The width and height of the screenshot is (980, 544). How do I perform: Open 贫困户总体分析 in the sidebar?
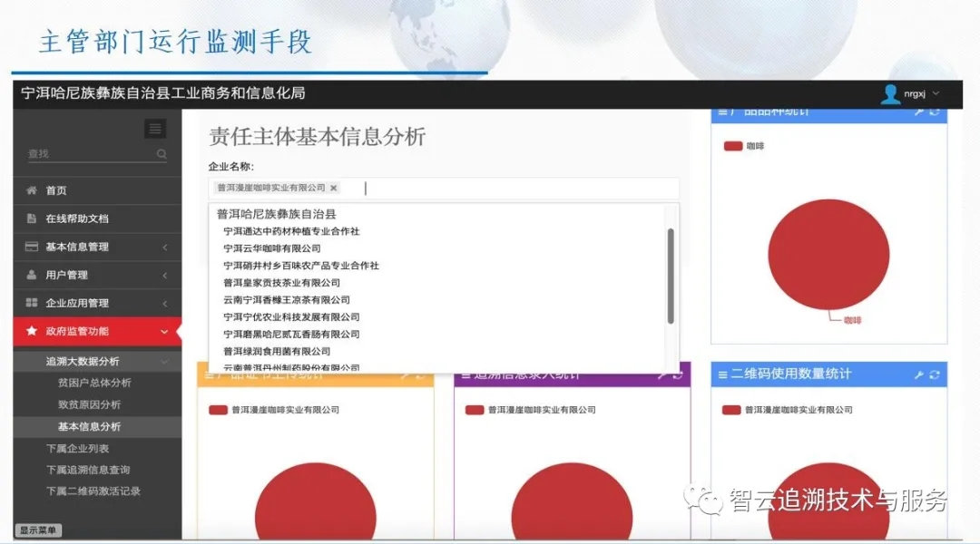coord(94,383)
